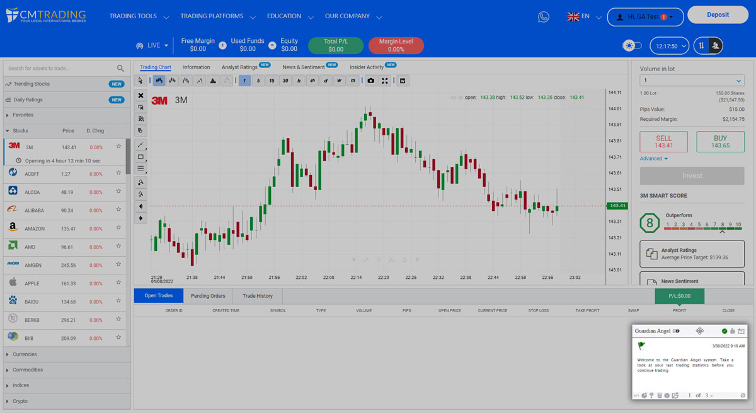Favorite the BAIDU stock star
This screenshot has width=756, height=413.
coord(118,302)
